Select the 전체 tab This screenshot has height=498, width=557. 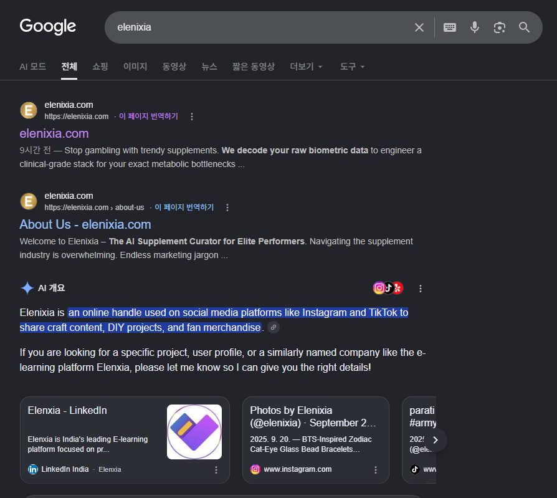click(x=69, y=67)
